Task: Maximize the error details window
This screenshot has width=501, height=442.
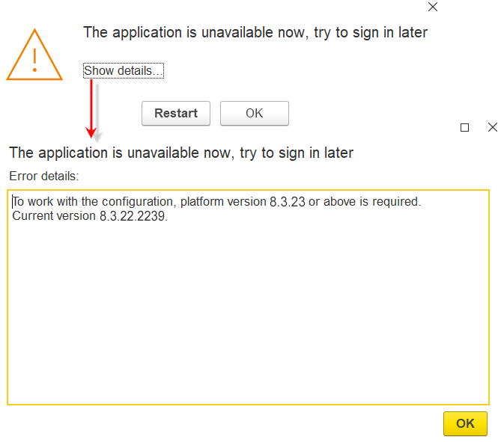Action: tap(464, 128)
